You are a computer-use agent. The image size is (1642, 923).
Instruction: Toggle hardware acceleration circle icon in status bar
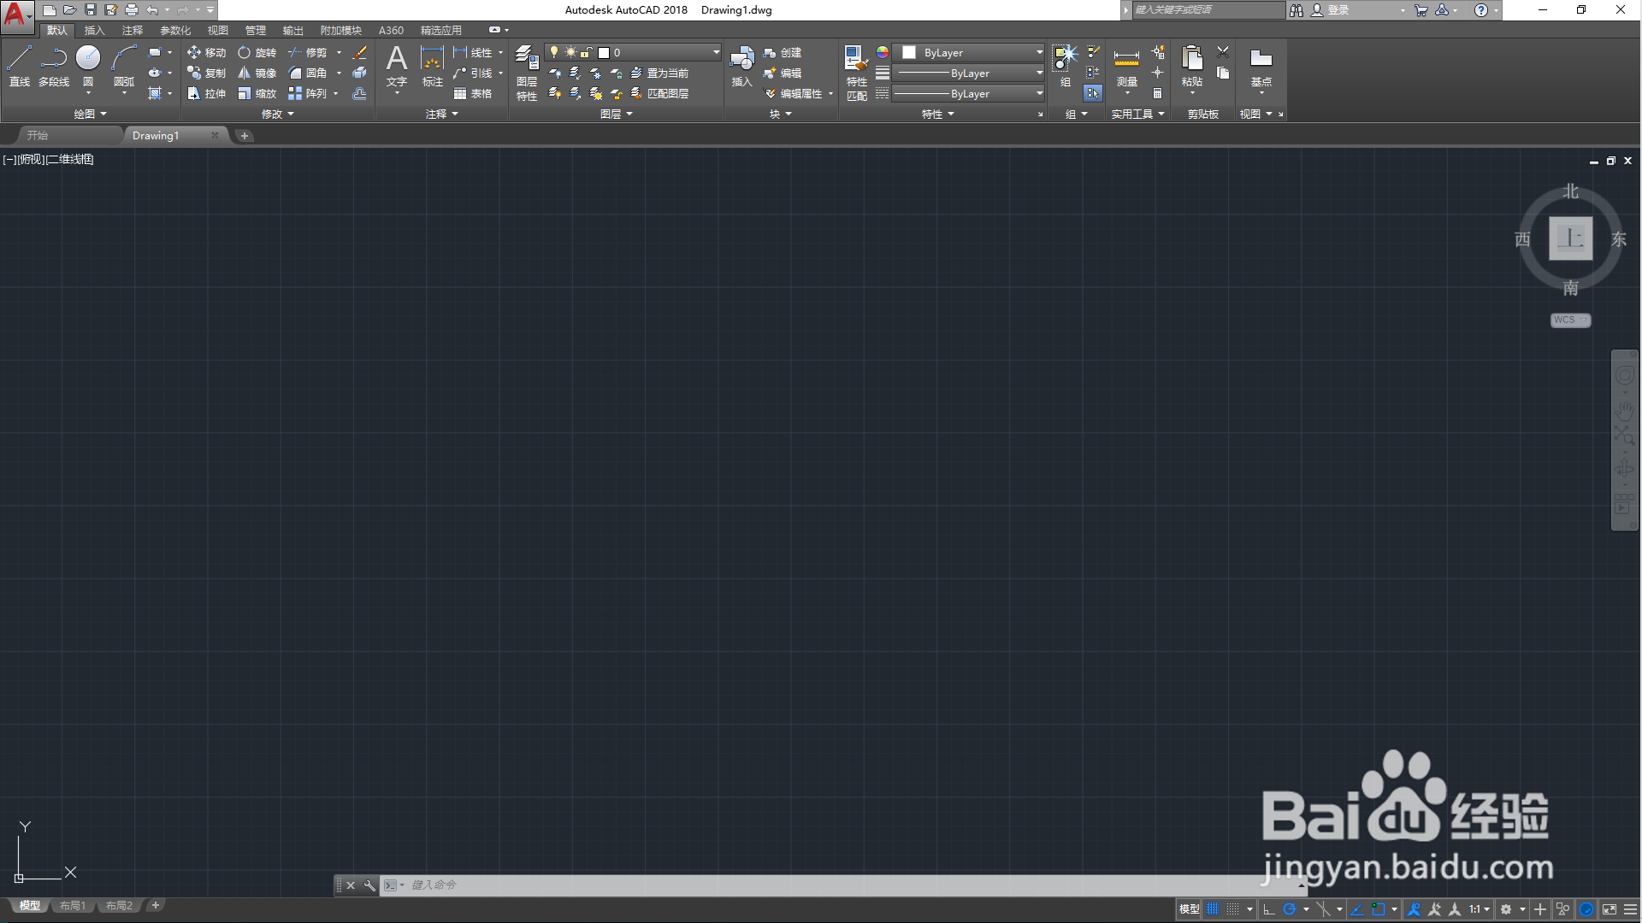[1586, 909]
